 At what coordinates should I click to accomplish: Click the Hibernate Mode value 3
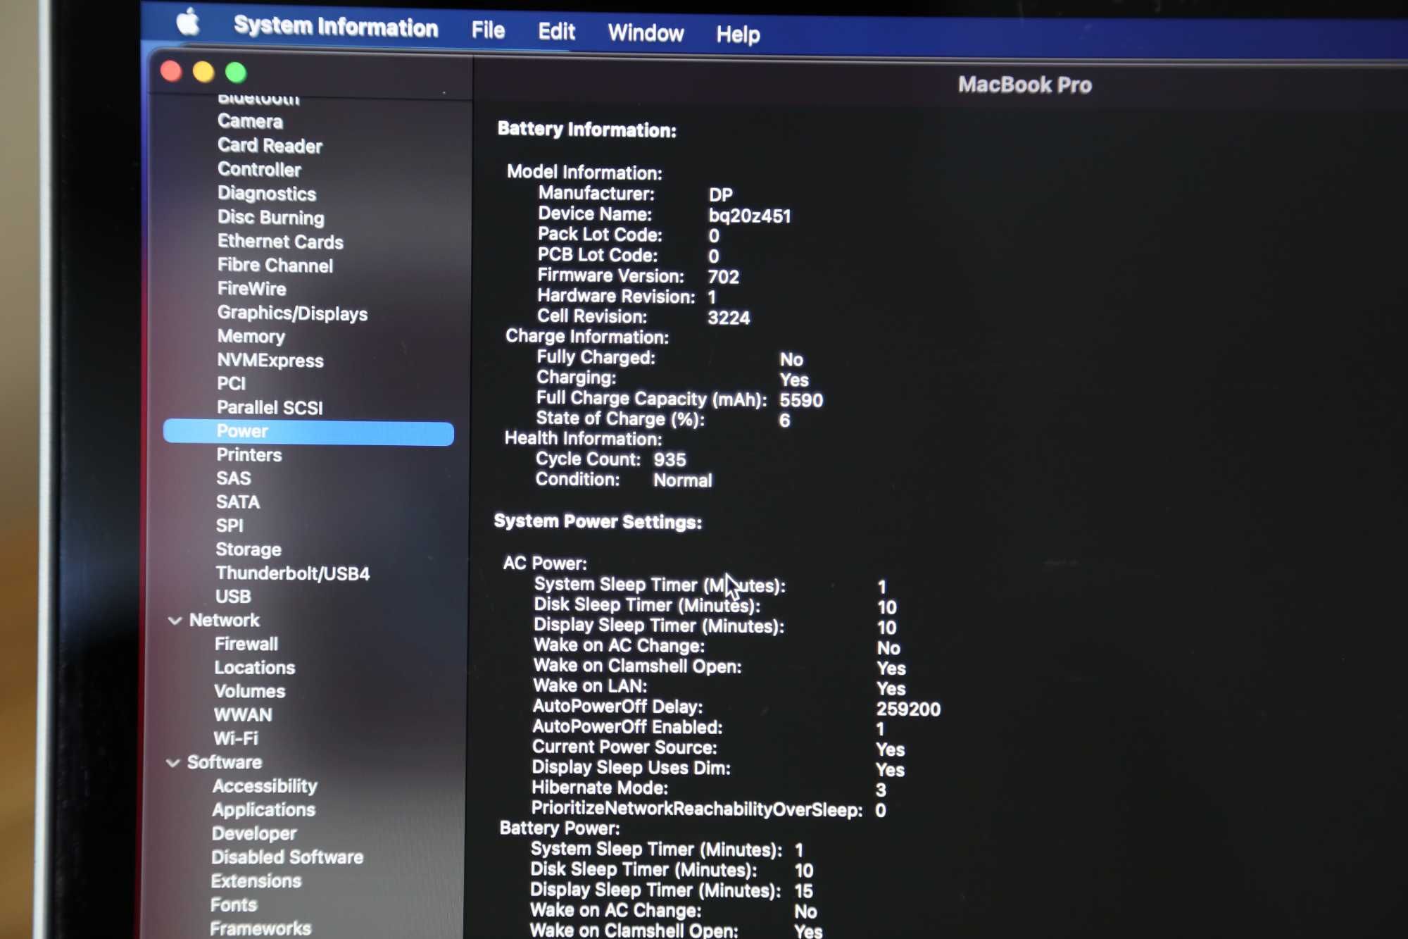(881, 790)
